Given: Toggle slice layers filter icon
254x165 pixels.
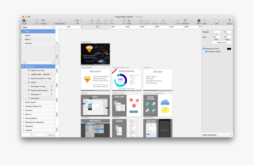Looking at the screenshot, I should click(53, 135).
